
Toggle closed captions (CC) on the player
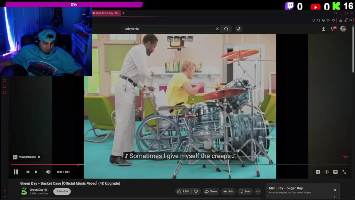click(x=318, y=172)
